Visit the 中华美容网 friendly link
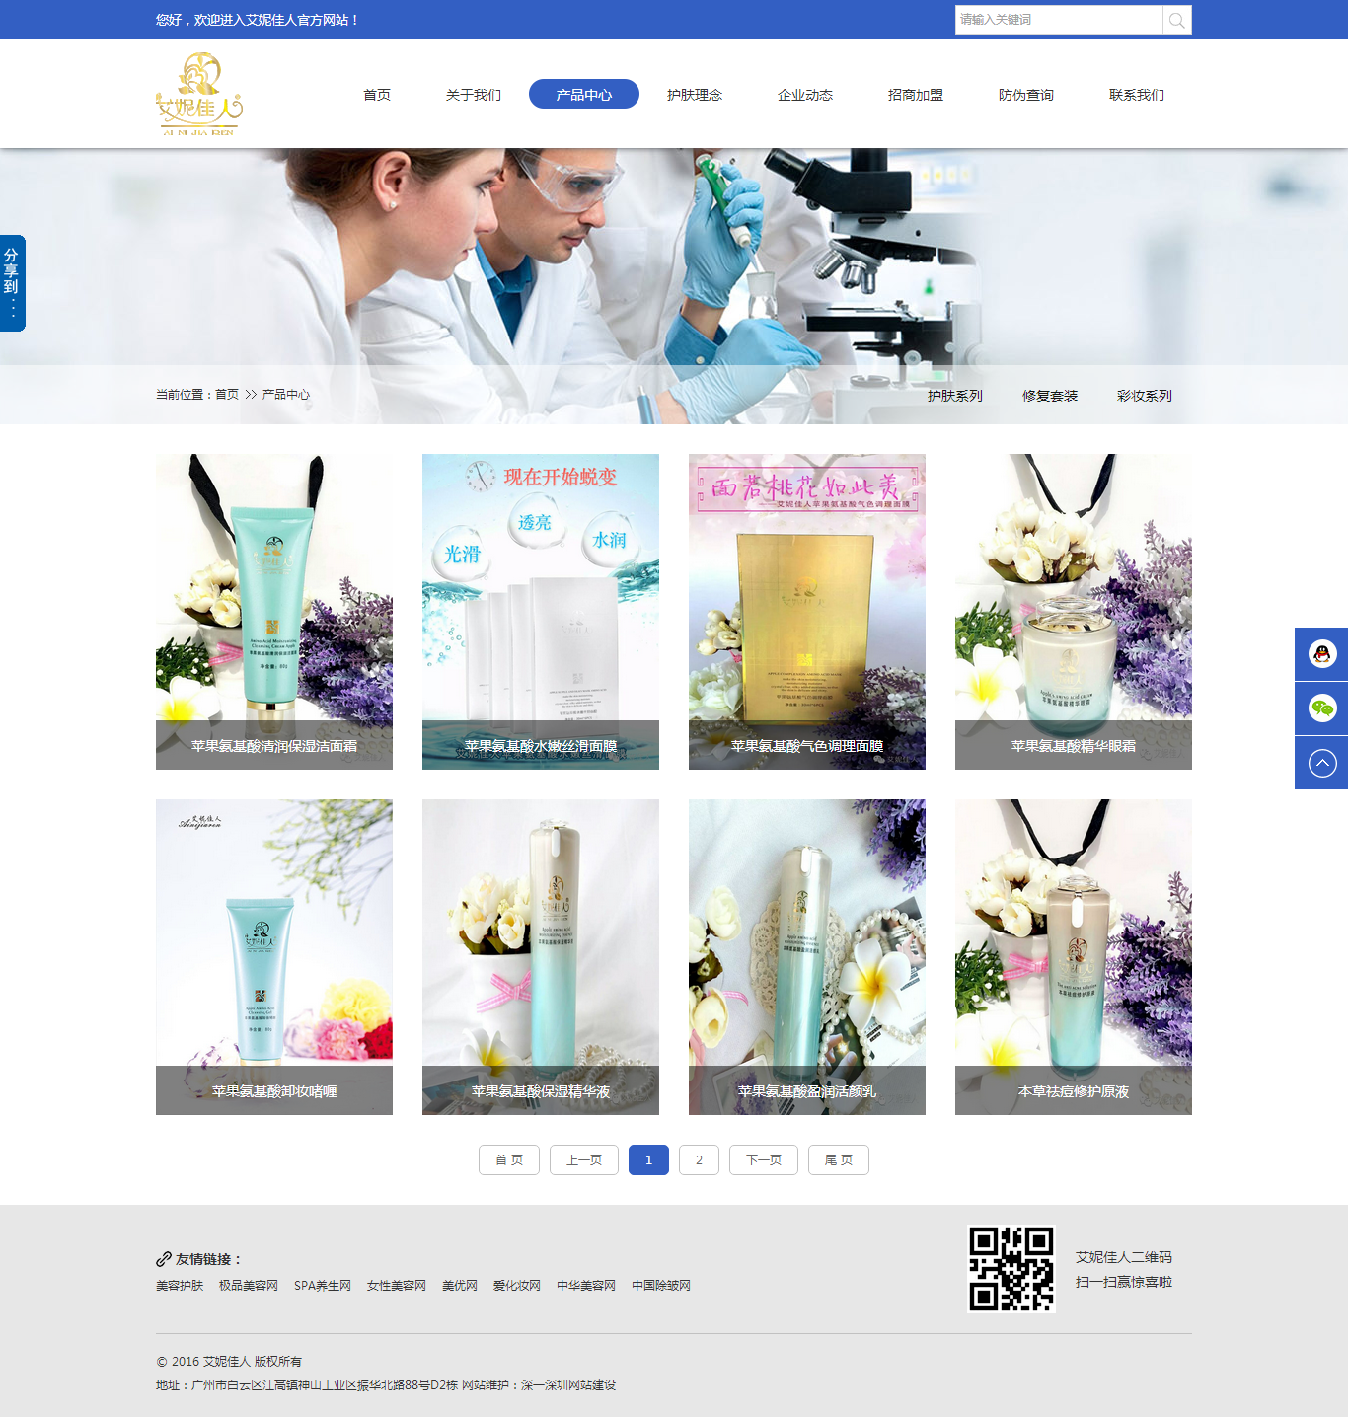The width and height of the screenshot is (1348, 1417). (586, 1286)
